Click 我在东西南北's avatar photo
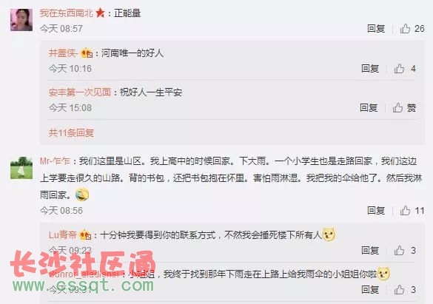Viewport: 433px width, 304px height. click(21, 20)
